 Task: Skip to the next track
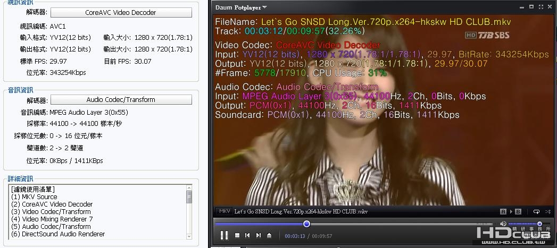(259, 235)
